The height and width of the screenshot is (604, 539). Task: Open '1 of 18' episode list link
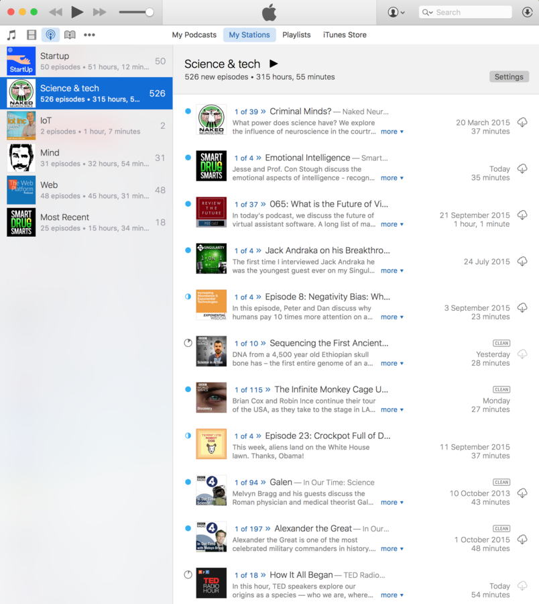pos(250,576)
